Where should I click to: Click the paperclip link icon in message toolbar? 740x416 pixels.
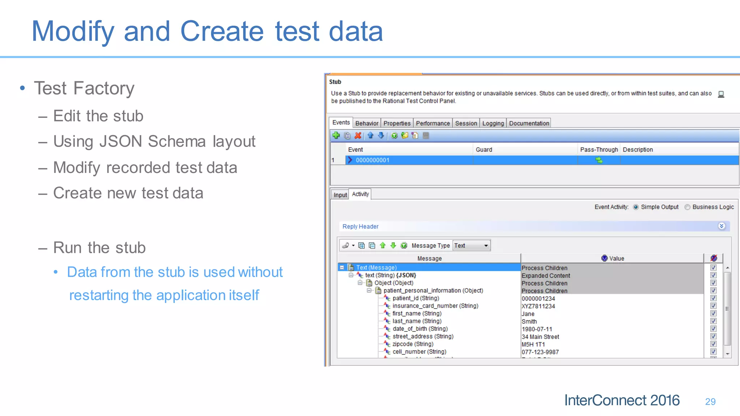coord(345,246)
